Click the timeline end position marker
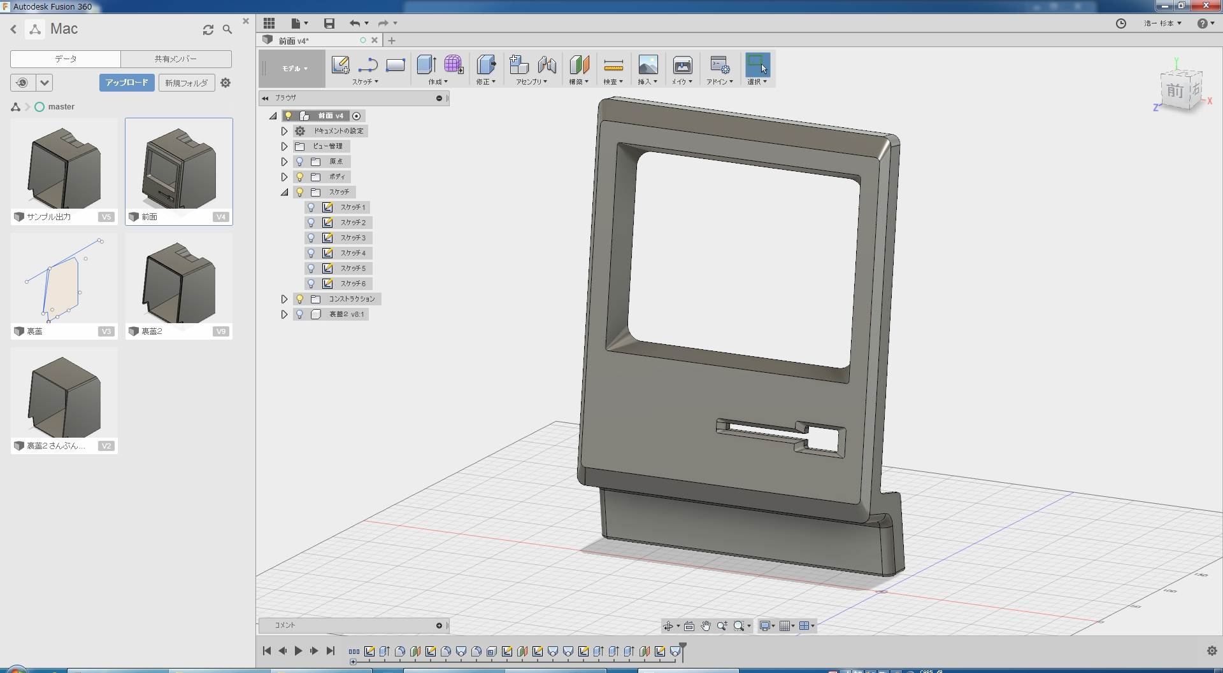 coord(683,648)
